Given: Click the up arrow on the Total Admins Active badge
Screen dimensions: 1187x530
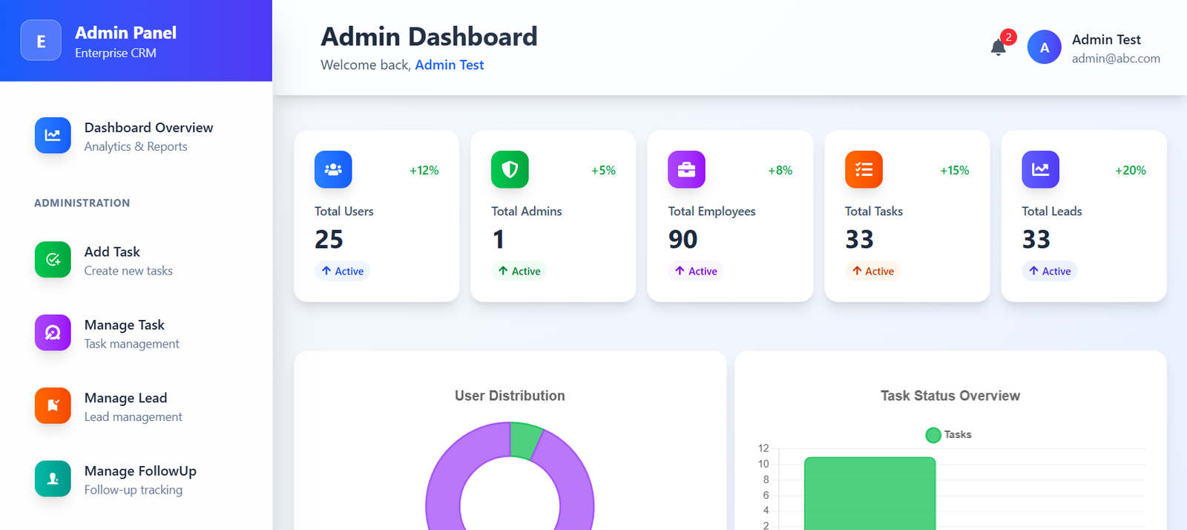Looking at the screenshot, I should pos(503,271).
